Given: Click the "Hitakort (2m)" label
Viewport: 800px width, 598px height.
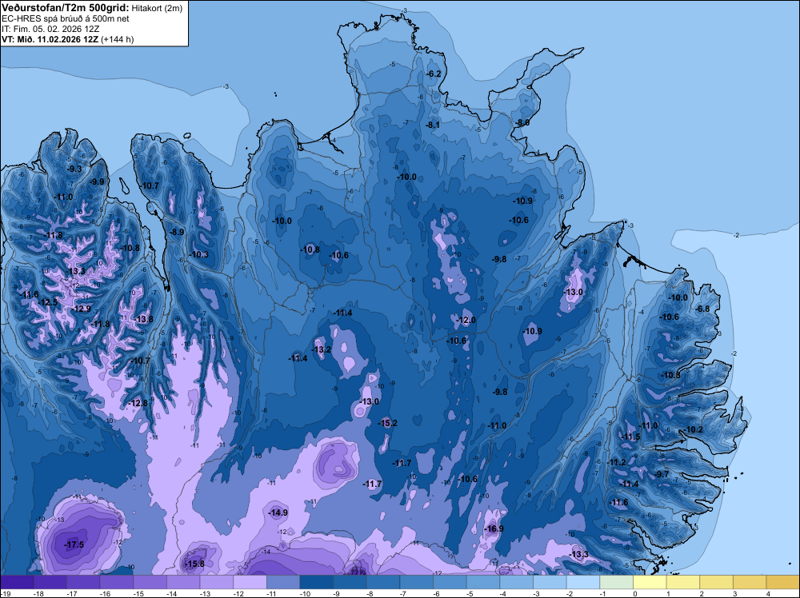Looking at the screenshot, I should pyautogui.click(x=157, y=8).
